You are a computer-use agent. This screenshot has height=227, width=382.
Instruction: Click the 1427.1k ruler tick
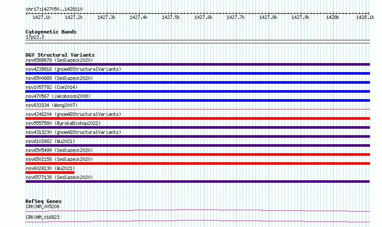pos(42,17)
